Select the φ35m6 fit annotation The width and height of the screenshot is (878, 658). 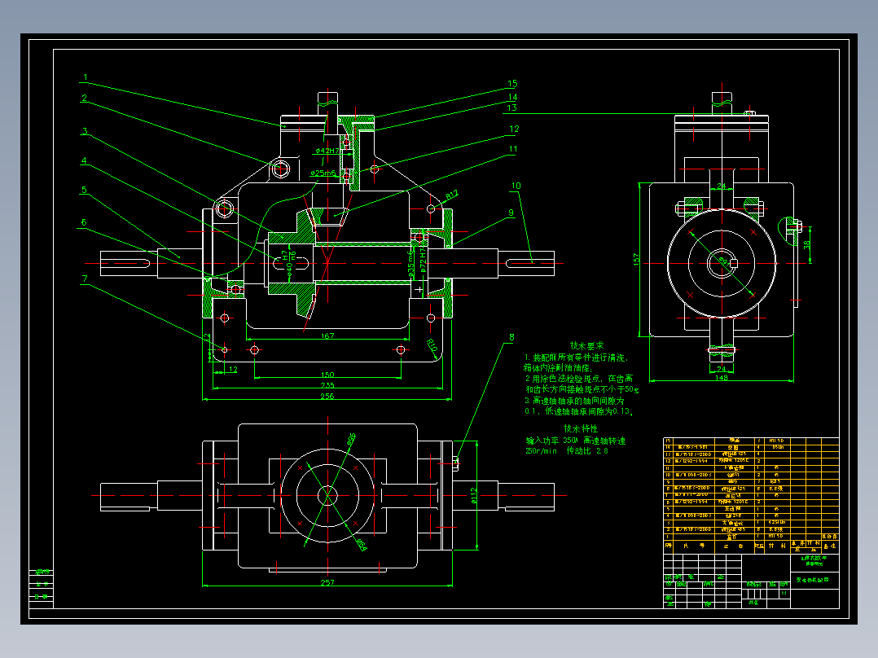click(x=411, y=264)
